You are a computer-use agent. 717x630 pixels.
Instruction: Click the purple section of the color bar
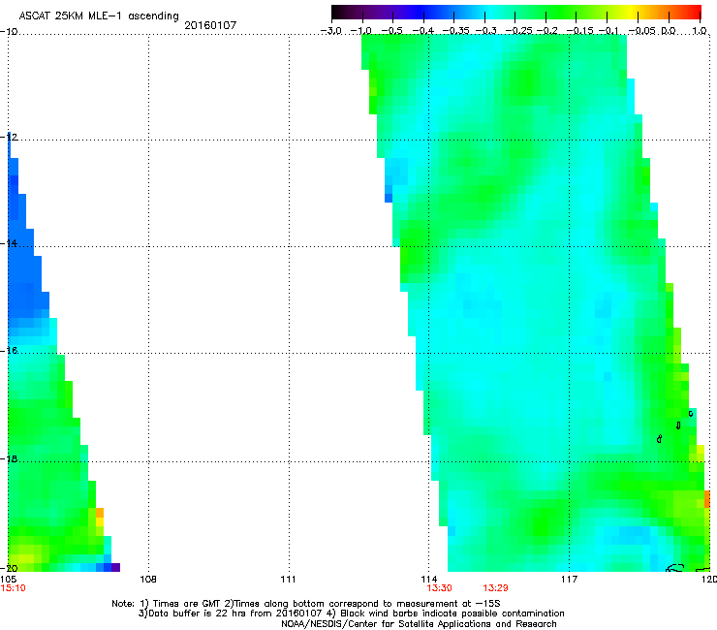[x=389, y=13]
